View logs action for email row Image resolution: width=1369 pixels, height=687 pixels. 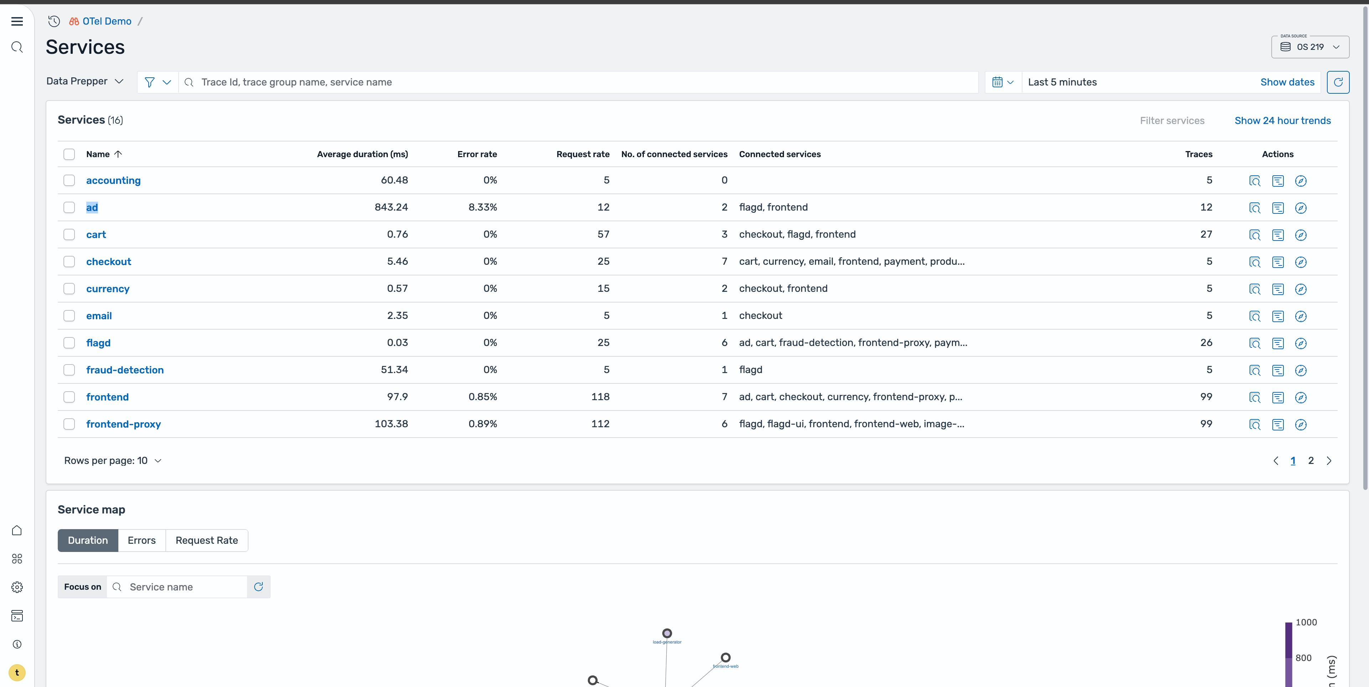[1278, 316]
